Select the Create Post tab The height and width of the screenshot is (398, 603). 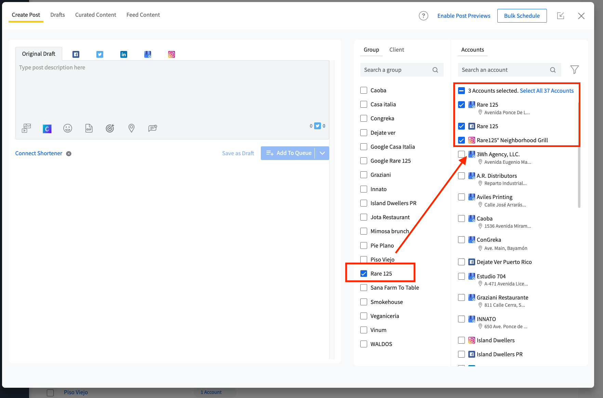point(26,15)
